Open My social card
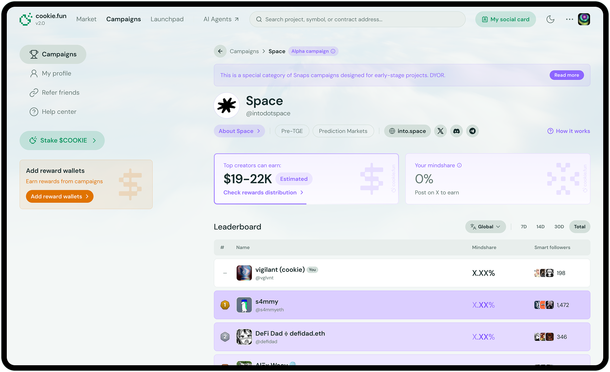This screenshot has height=372, width=610. coord(506,19)
